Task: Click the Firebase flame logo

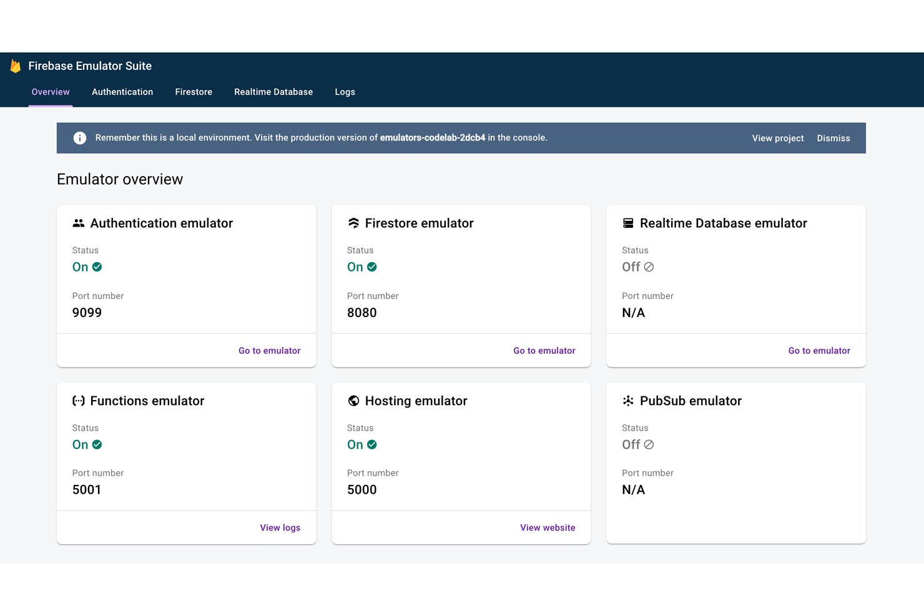Action: (x=16, y=66)
